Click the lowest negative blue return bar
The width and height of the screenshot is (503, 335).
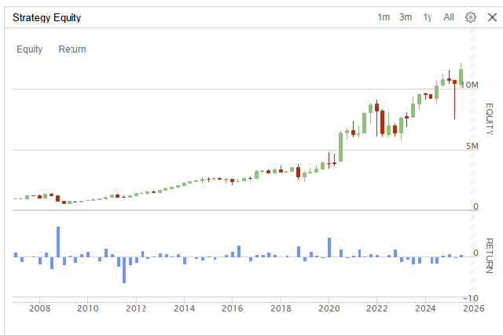pos(124,269)
